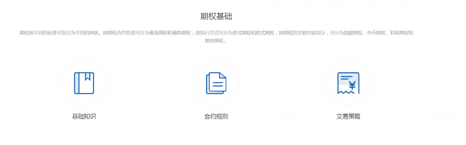Open the 交易策略 receipt icon
Image resolution: width=466 pixels, height=145 pixels.
point(348,83)
